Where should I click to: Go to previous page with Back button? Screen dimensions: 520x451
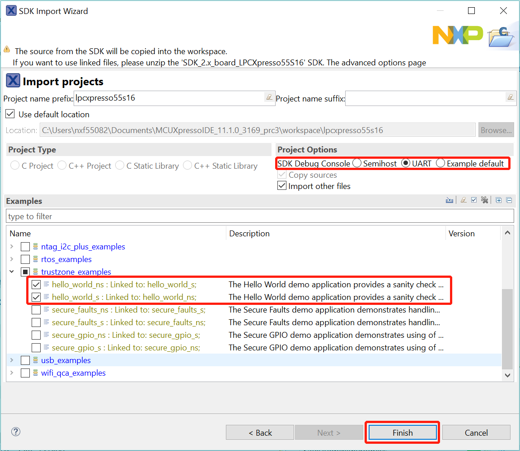click(260, 433)
